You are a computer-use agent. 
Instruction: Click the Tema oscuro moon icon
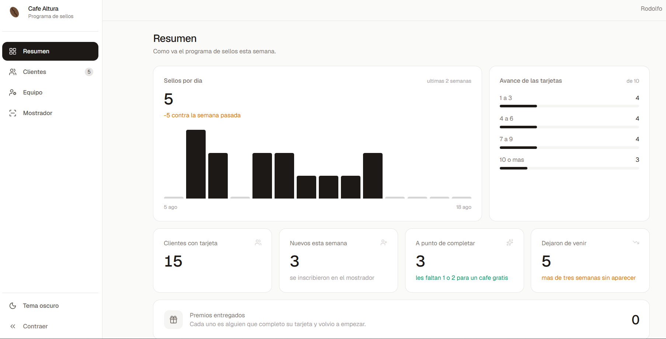(x=13, y=306)
